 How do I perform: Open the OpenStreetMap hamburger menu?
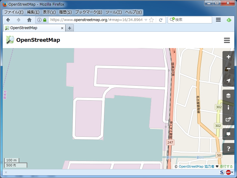point(227,40)
